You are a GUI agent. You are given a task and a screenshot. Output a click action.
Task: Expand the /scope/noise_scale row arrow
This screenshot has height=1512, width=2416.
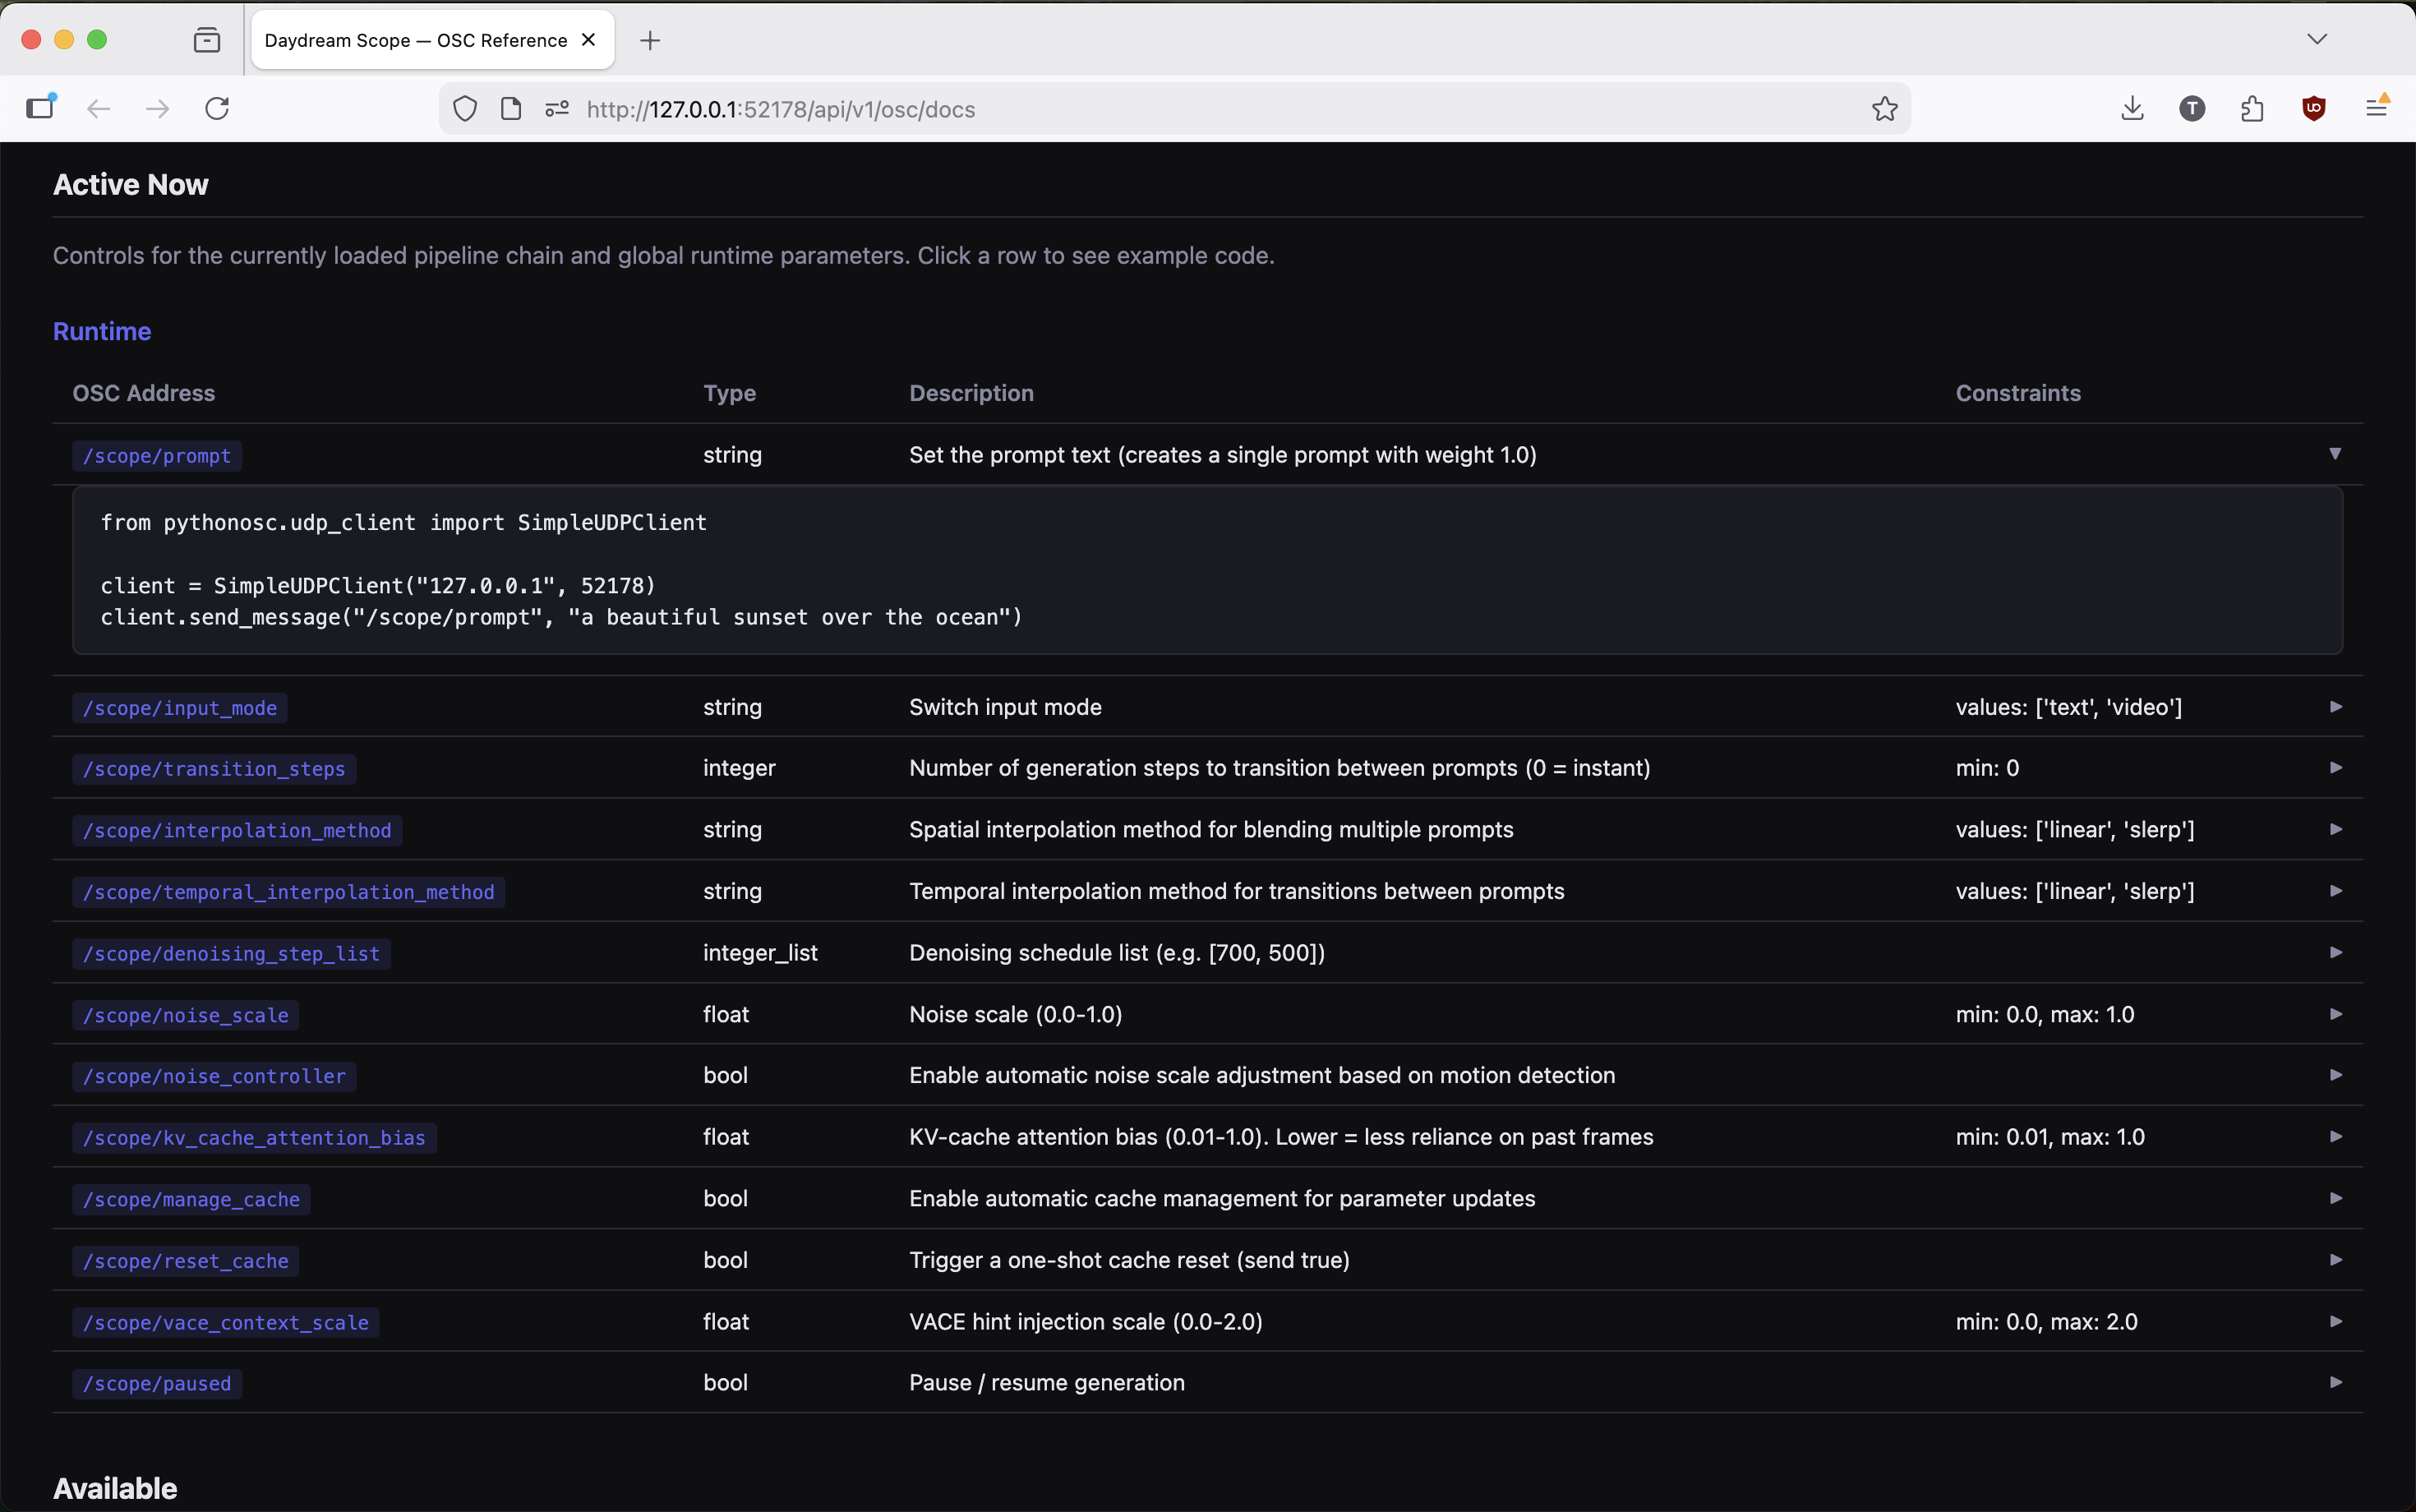point(2336,1014)
